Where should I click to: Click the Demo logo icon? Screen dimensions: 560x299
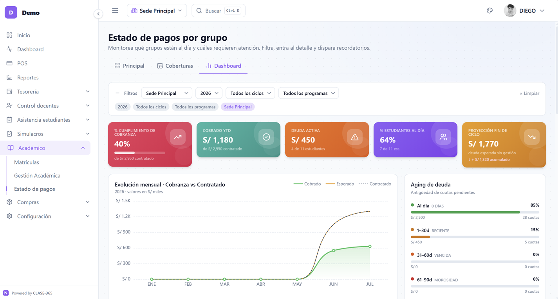pos(11,13)
